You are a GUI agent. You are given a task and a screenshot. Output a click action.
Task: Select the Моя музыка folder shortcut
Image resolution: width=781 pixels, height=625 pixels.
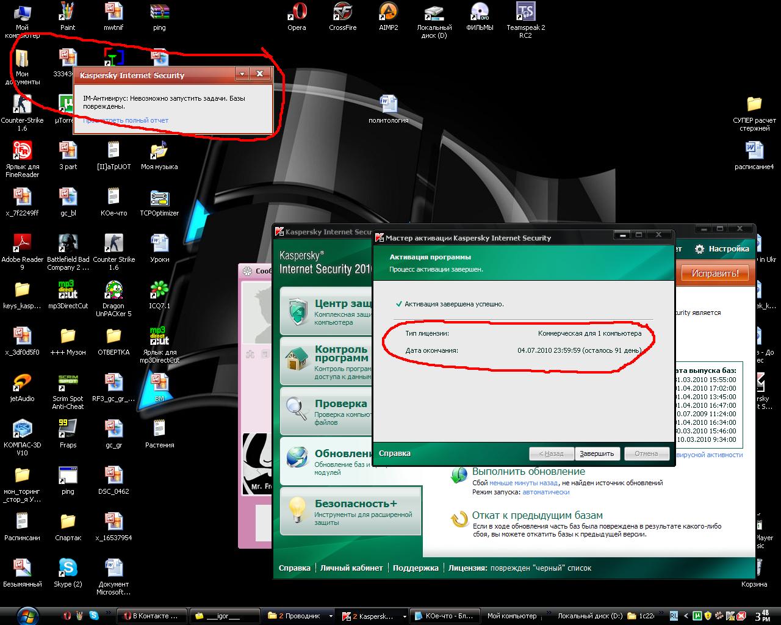click(x=159, y=156)
